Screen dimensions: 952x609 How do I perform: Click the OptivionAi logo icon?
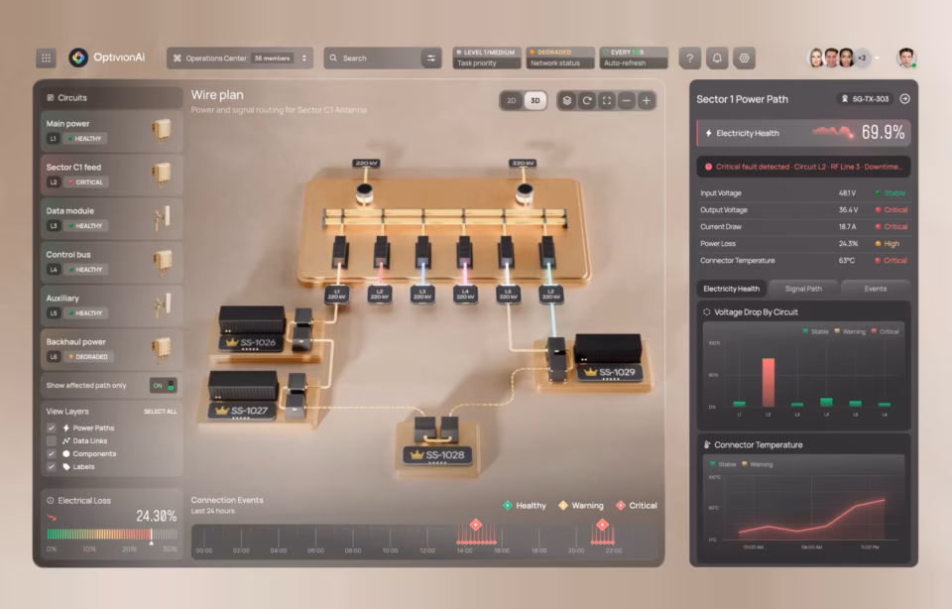[x=78, y=58]
